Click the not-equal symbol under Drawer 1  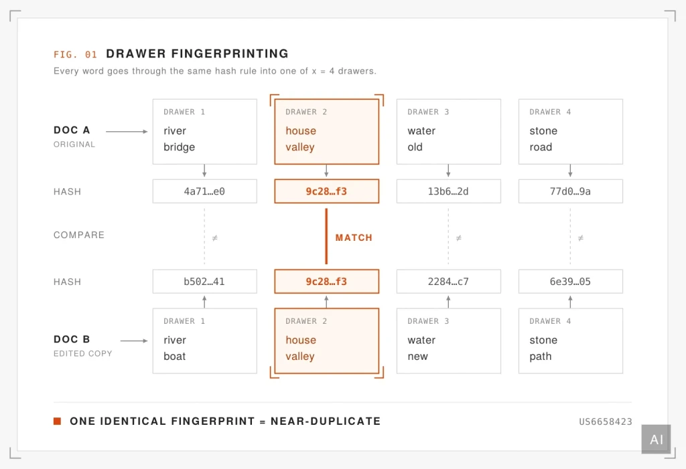214,238
